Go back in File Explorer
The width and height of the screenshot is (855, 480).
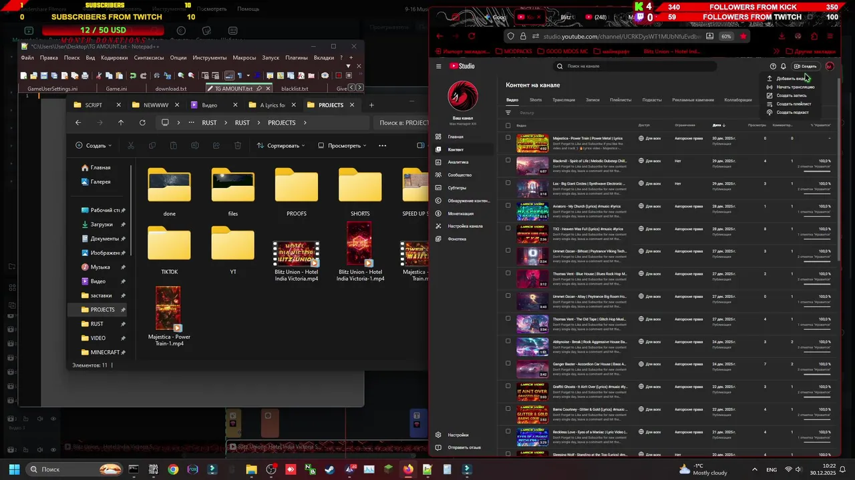[78, 123]
